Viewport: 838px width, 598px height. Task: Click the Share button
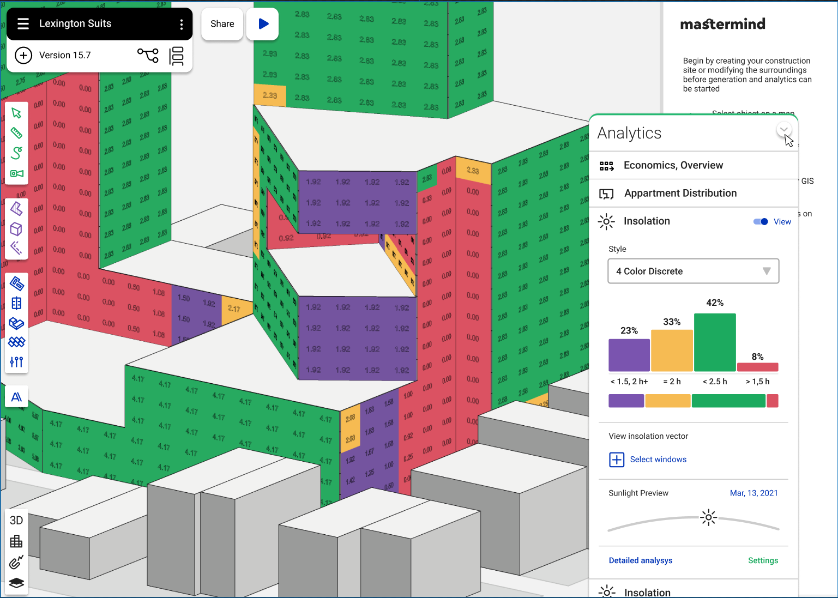pos(222,24)
